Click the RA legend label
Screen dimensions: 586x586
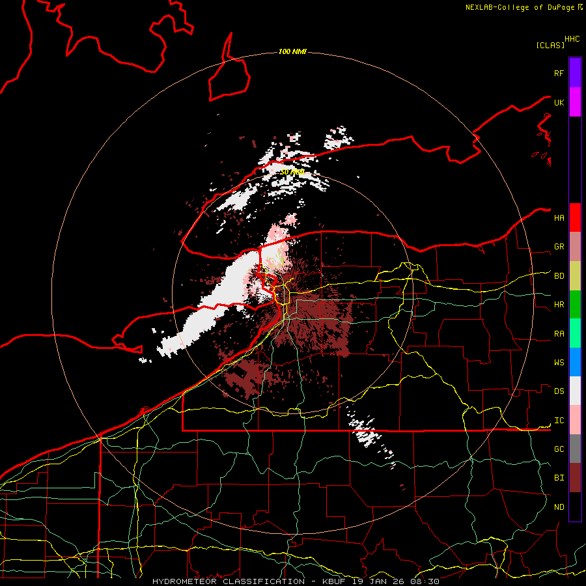[559, 334]
